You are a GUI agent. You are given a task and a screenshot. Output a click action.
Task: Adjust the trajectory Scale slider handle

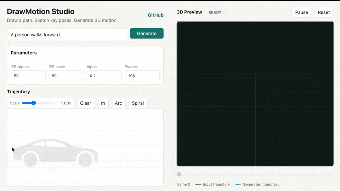pos(34,103)
